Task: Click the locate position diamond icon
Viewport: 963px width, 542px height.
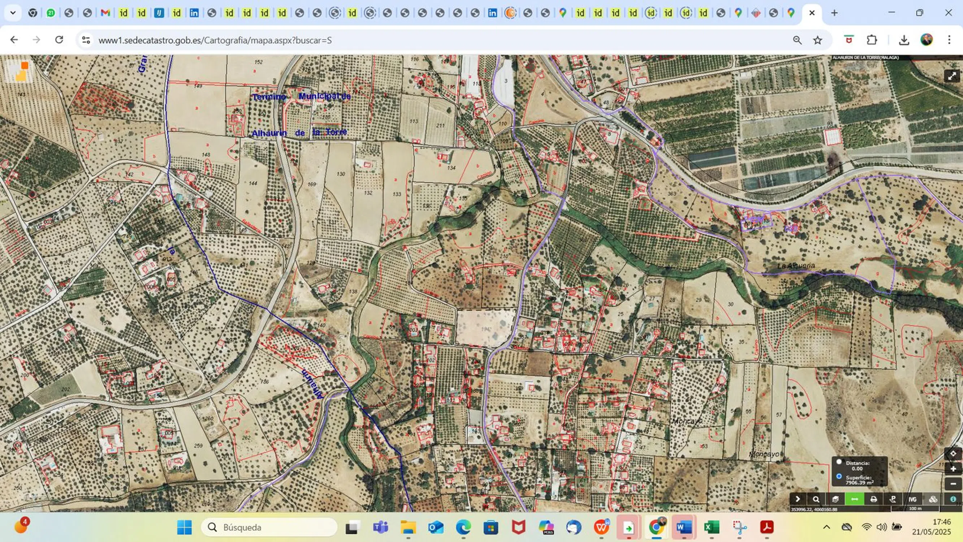Action: point(953,453)
